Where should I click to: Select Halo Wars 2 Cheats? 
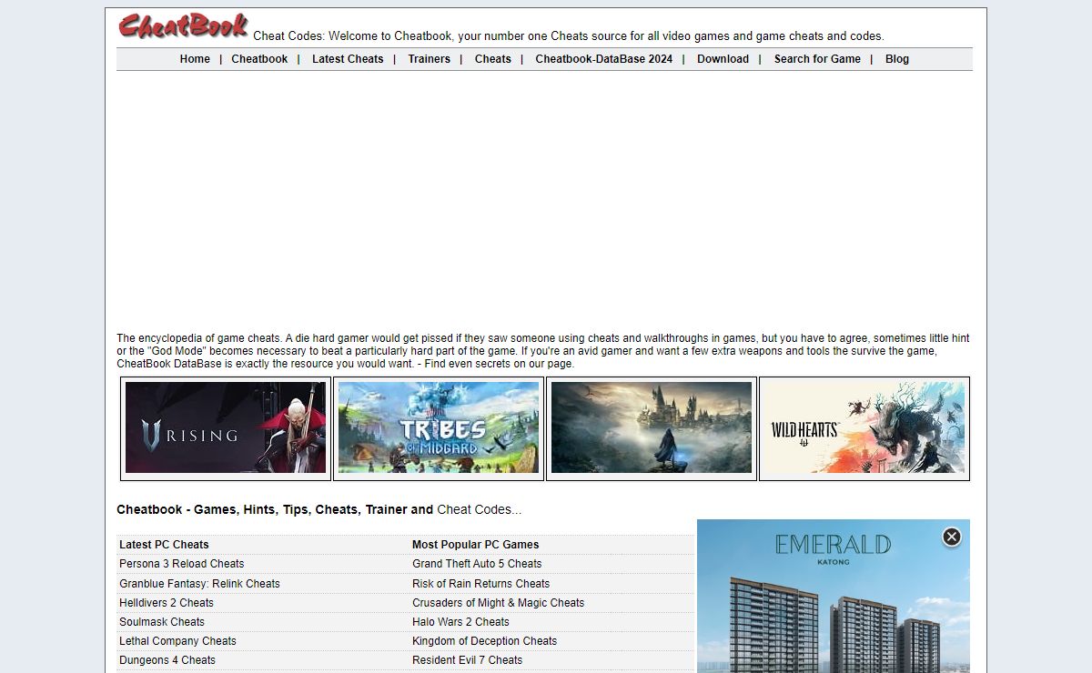click(460, 622)
